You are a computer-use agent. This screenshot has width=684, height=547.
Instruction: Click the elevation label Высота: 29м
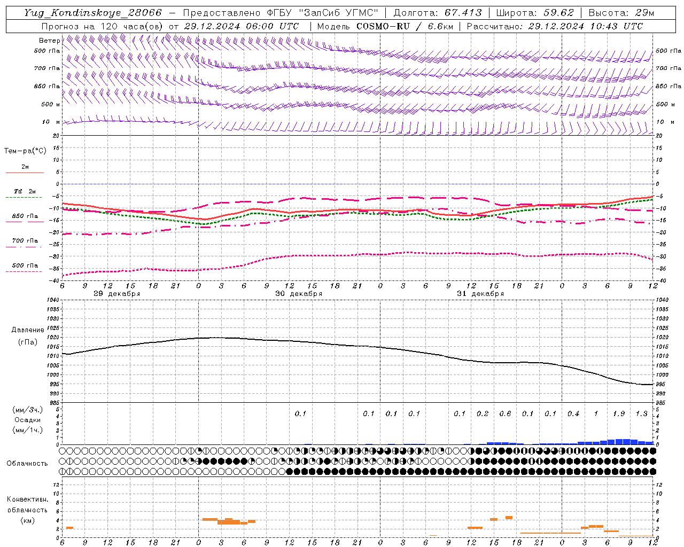pos(621,13)
